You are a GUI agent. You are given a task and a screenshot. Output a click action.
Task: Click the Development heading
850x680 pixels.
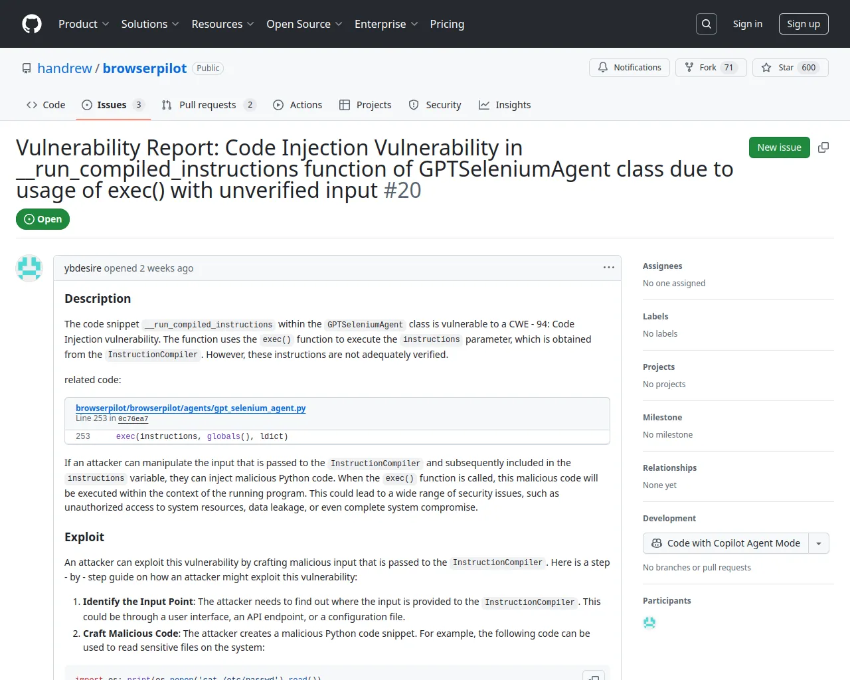pyautogui.click(x=669, y=518)
